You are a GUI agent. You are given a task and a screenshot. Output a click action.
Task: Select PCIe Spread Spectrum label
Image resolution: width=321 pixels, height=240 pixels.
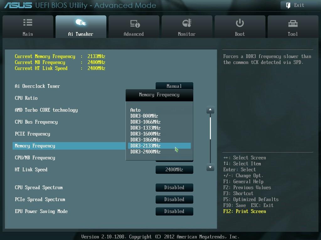tap(40, 199)
